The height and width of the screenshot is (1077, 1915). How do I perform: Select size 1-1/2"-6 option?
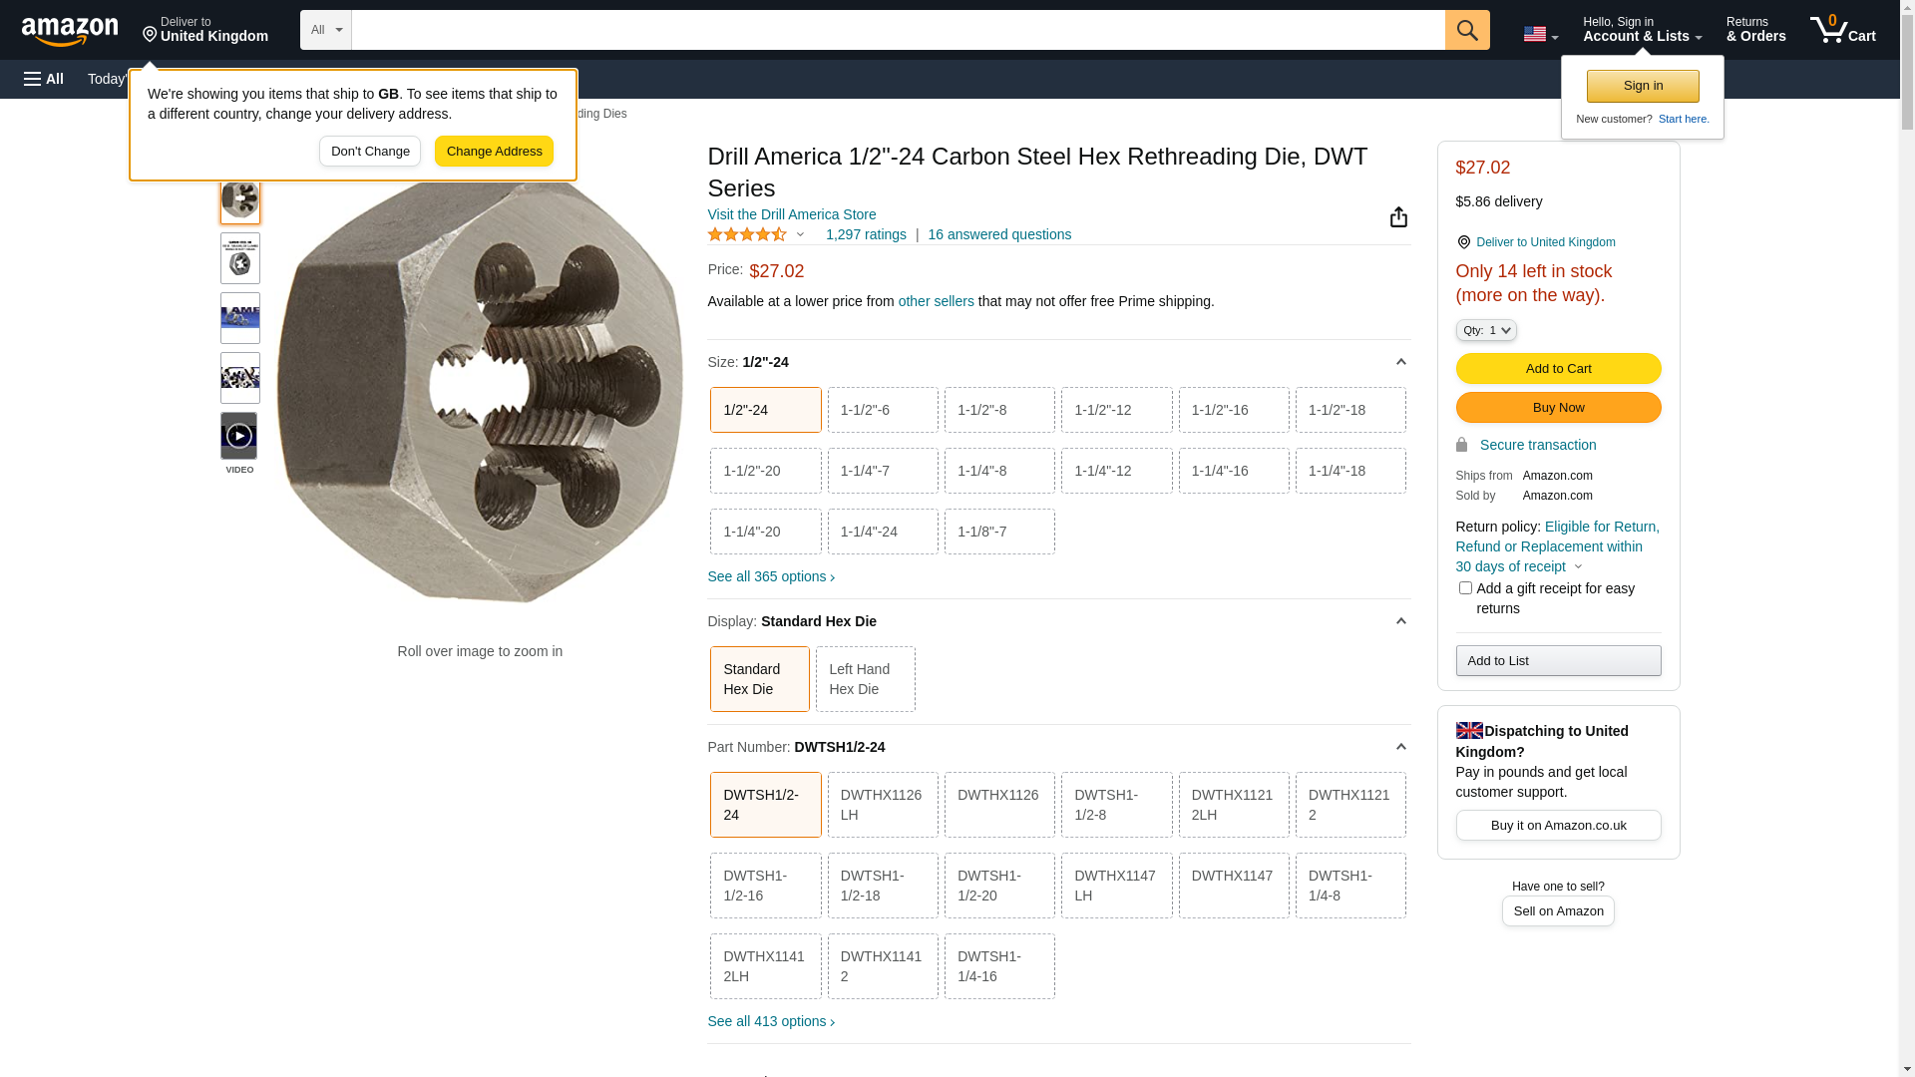pyautogui.click(x=882, y=410)
